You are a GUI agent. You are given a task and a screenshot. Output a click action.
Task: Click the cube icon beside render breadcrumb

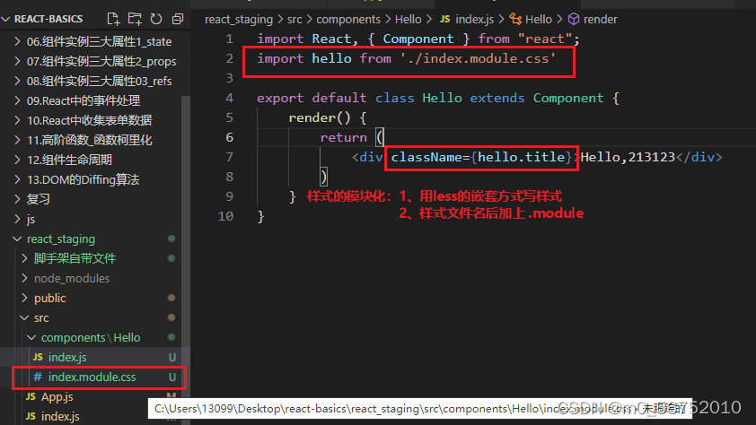pos(574,19)
